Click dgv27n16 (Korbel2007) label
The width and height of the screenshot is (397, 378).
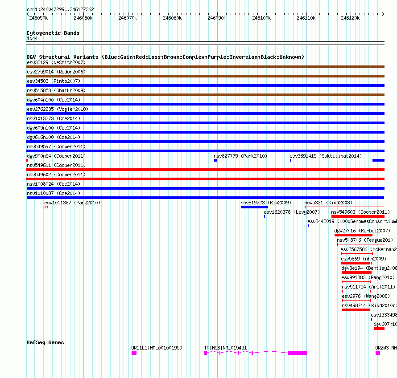(x=362, y=231)
